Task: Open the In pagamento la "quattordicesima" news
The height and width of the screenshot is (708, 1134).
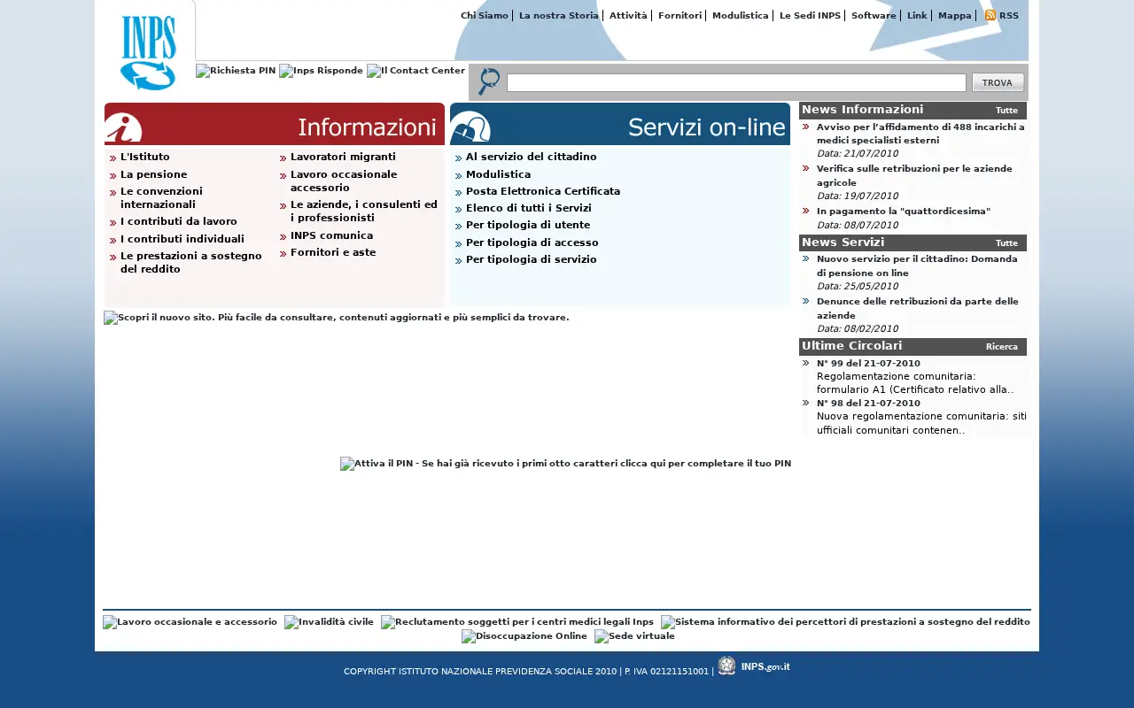Action: 904,212
